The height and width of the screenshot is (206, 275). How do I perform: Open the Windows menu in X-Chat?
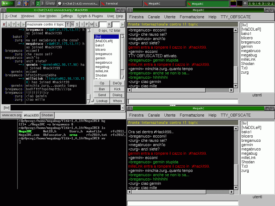coord(28,16)
